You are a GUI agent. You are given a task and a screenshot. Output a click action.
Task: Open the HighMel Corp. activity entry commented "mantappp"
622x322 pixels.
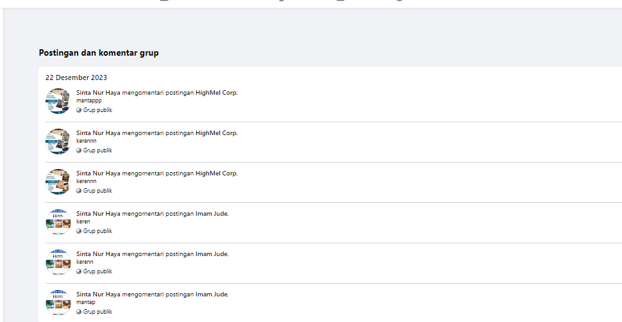point(156,93)
